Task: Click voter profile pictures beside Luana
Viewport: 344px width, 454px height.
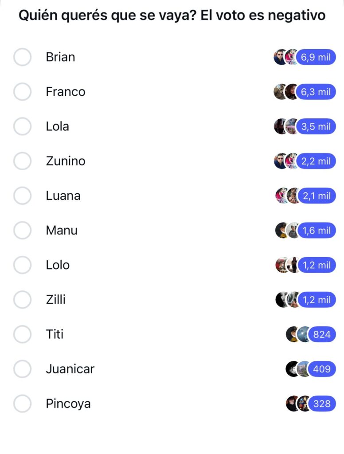Action: [x=287, y=196]
